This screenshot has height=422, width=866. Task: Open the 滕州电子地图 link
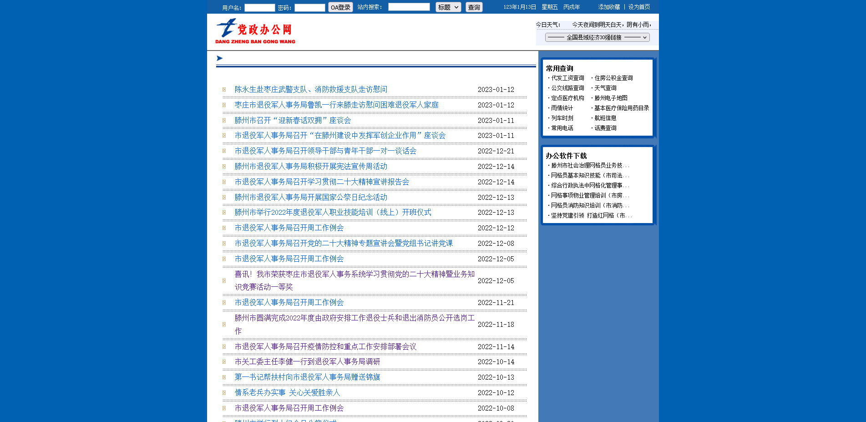611,98
